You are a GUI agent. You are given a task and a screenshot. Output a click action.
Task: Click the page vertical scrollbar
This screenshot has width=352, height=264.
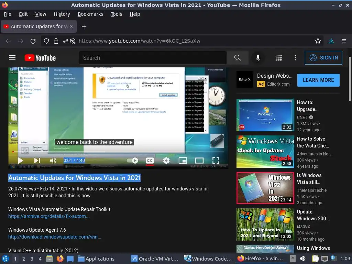pos(350,79)
